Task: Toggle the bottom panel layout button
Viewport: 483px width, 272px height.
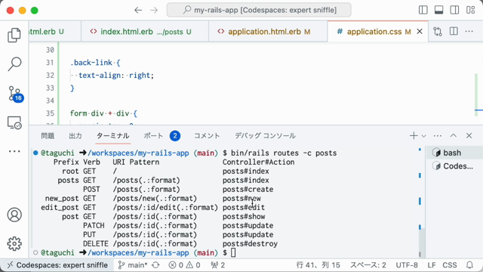Action: [438, 10]
